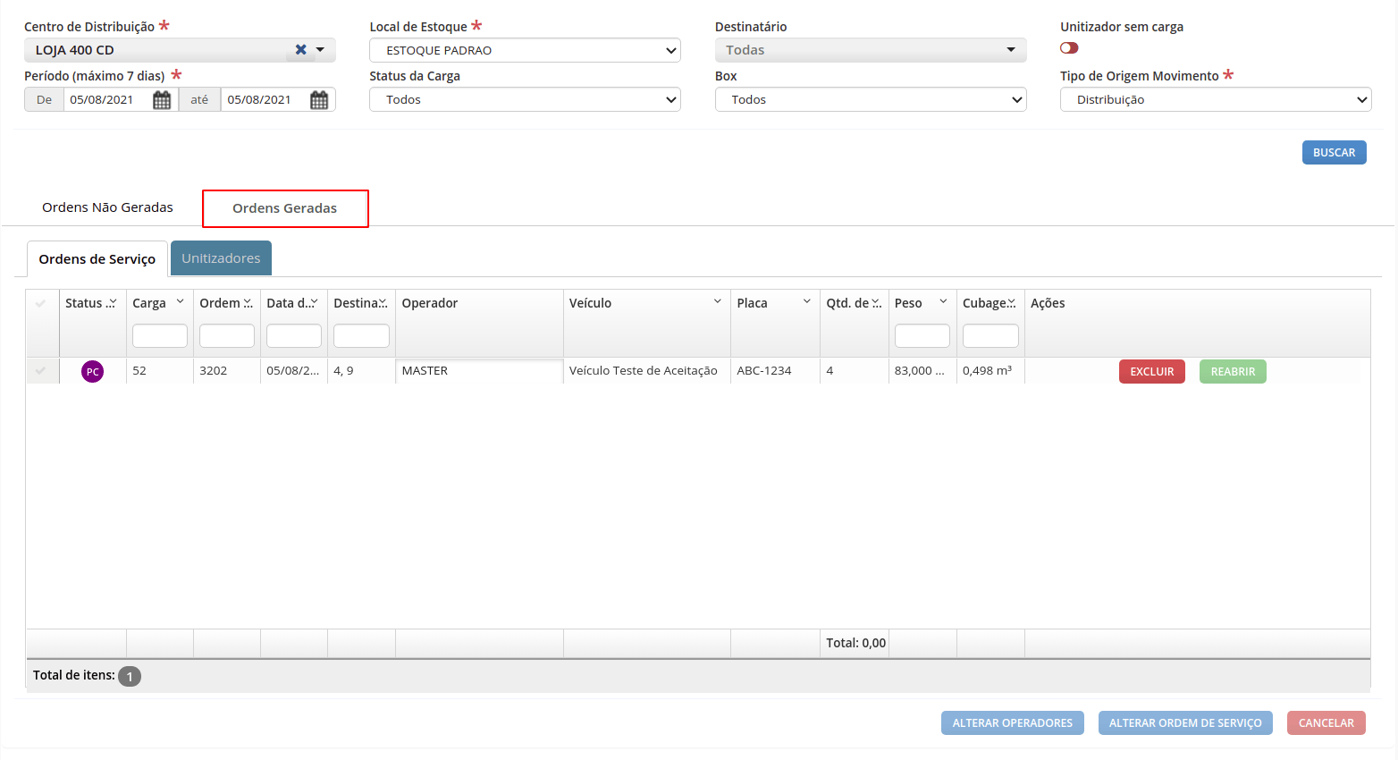This screenshot has height=760, width=1398.
Task: Click the Carga column filter field
Action: [x=160, y=335]
